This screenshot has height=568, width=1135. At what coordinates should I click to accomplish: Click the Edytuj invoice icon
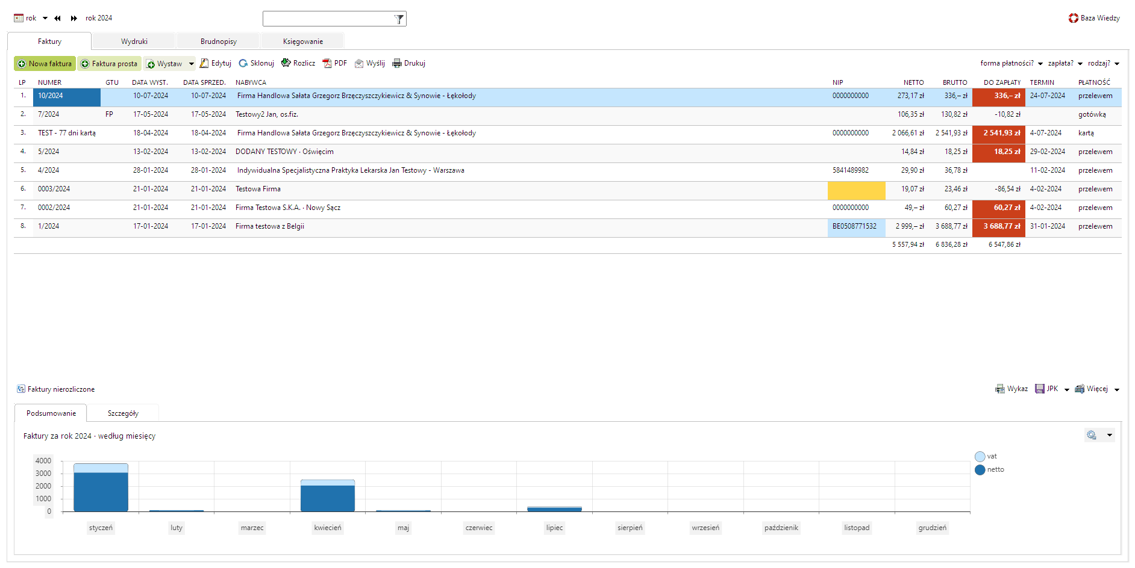pos(204,63)
